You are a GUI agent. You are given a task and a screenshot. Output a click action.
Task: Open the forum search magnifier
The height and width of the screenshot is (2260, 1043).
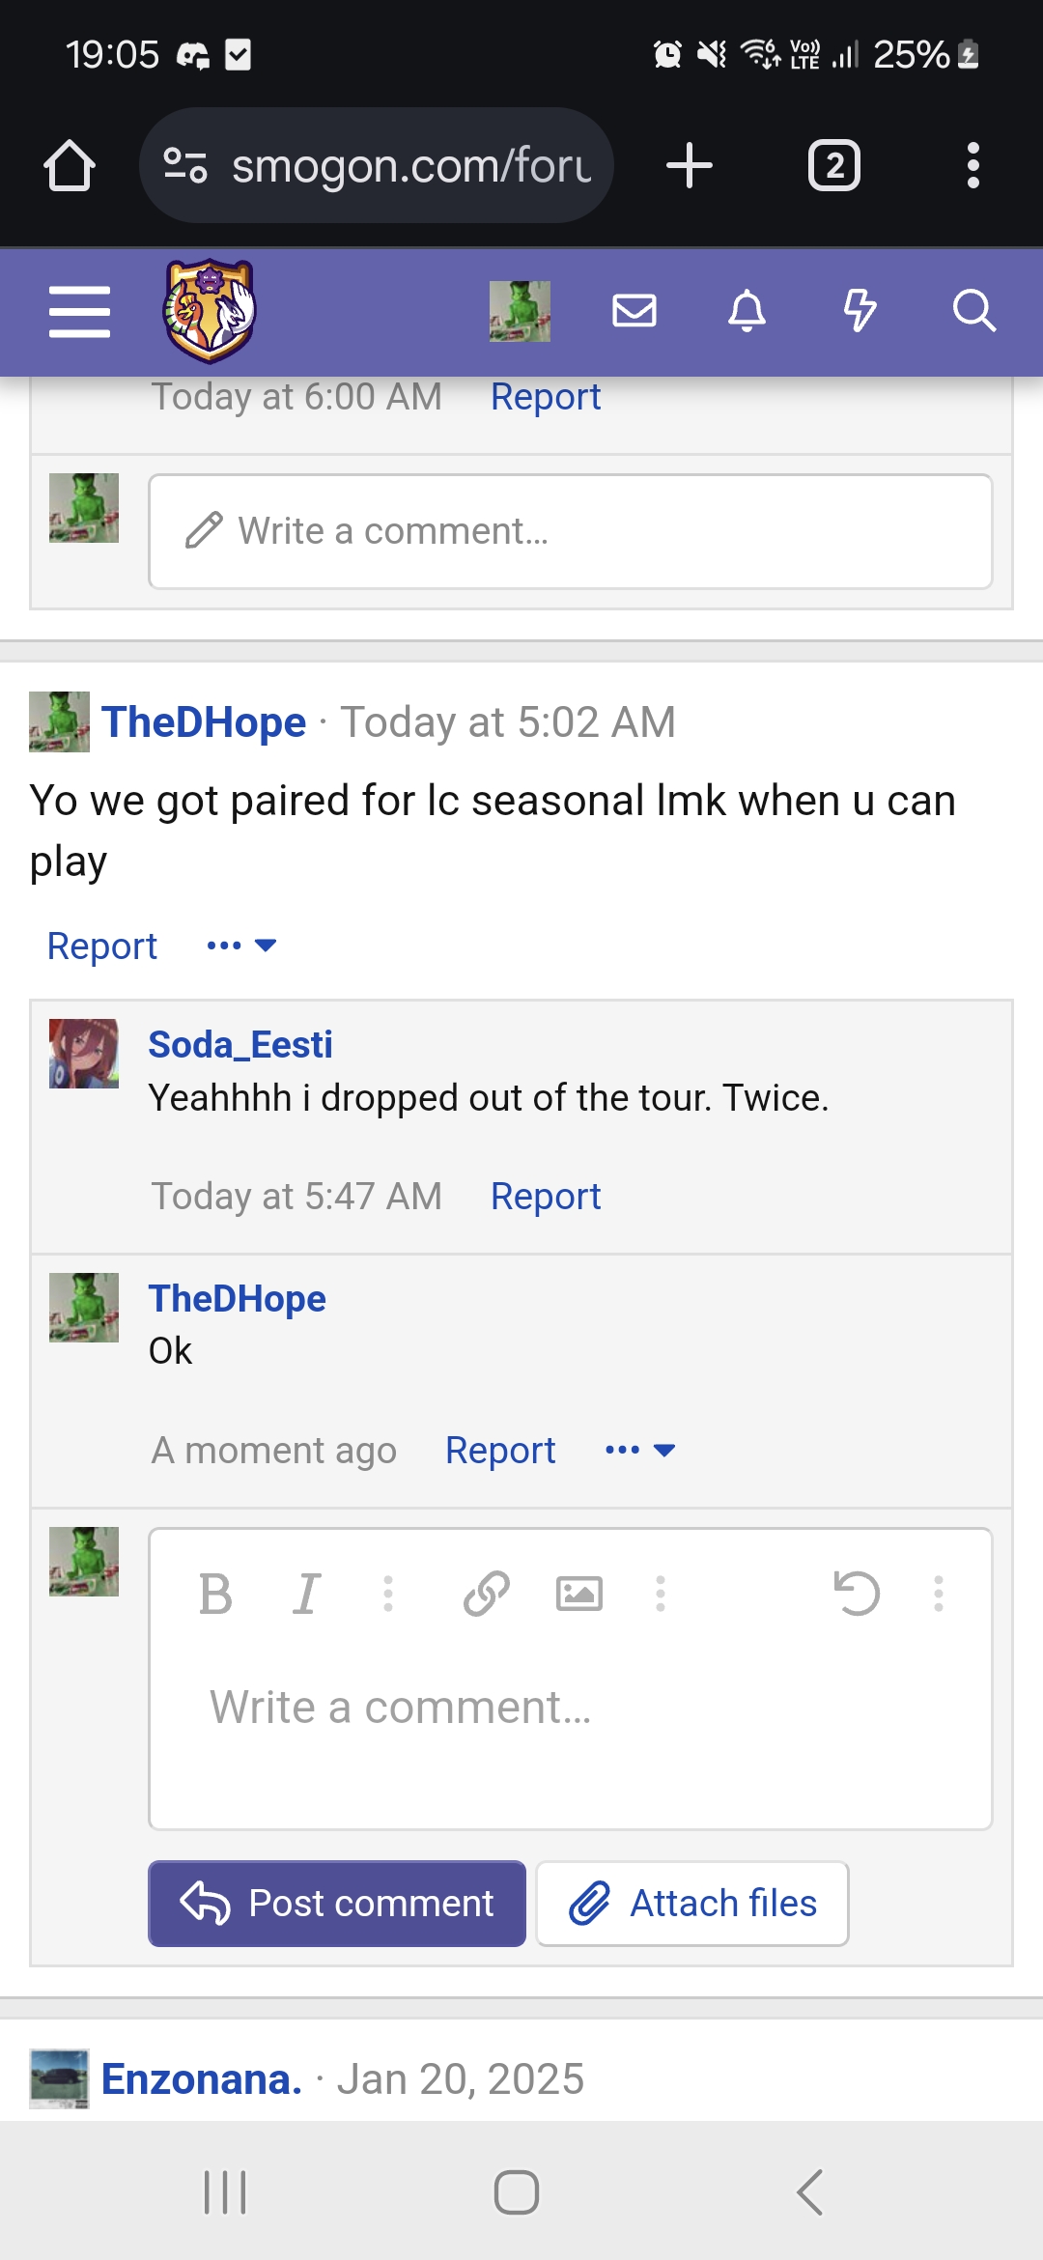tap(973, 311)
